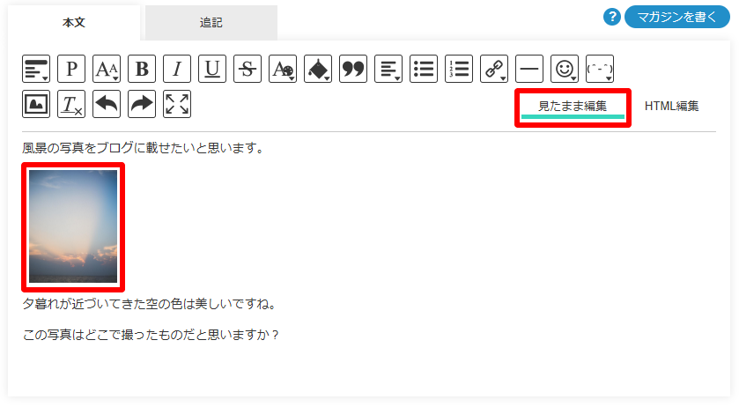
Task: Switch to the 追記 tab
Action: point(211,23)
